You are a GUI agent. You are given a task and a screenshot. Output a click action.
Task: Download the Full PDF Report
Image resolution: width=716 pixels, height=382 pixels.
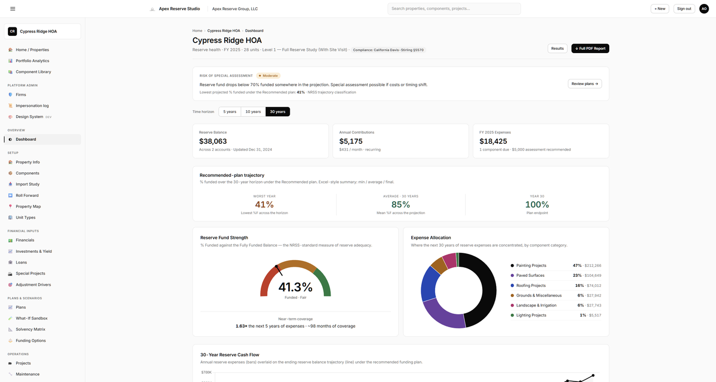[590, 49]
